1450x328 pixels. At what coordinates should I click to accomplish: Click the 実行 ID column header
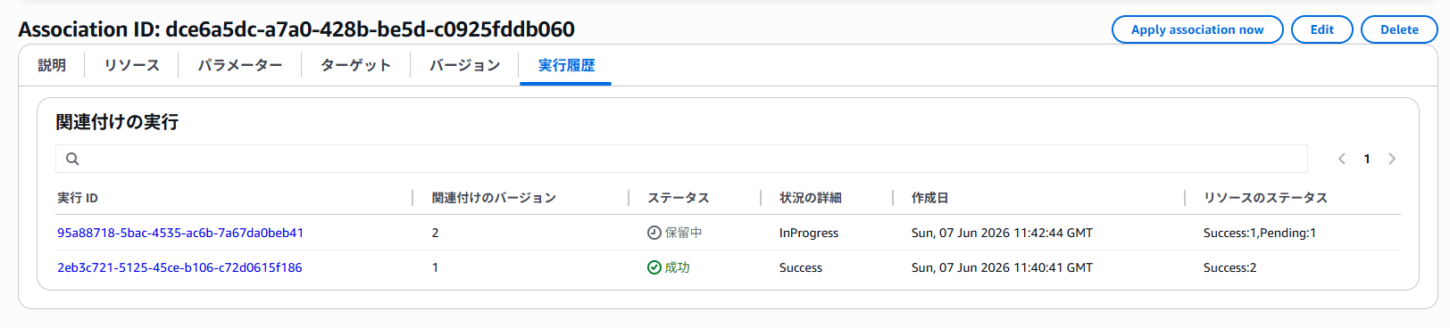(78, 198)
